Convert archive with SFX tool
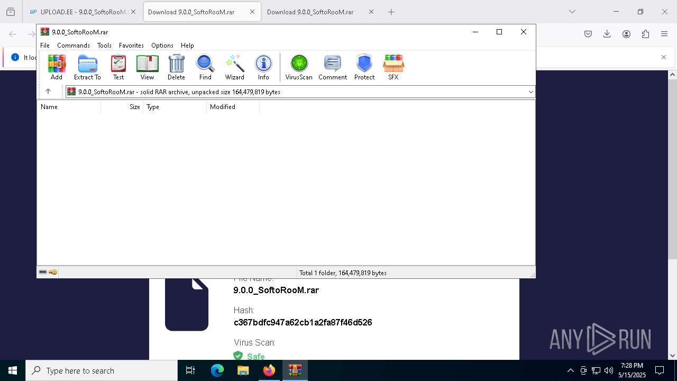The height and width of the screenshot is (381, 677). point(394,67)
